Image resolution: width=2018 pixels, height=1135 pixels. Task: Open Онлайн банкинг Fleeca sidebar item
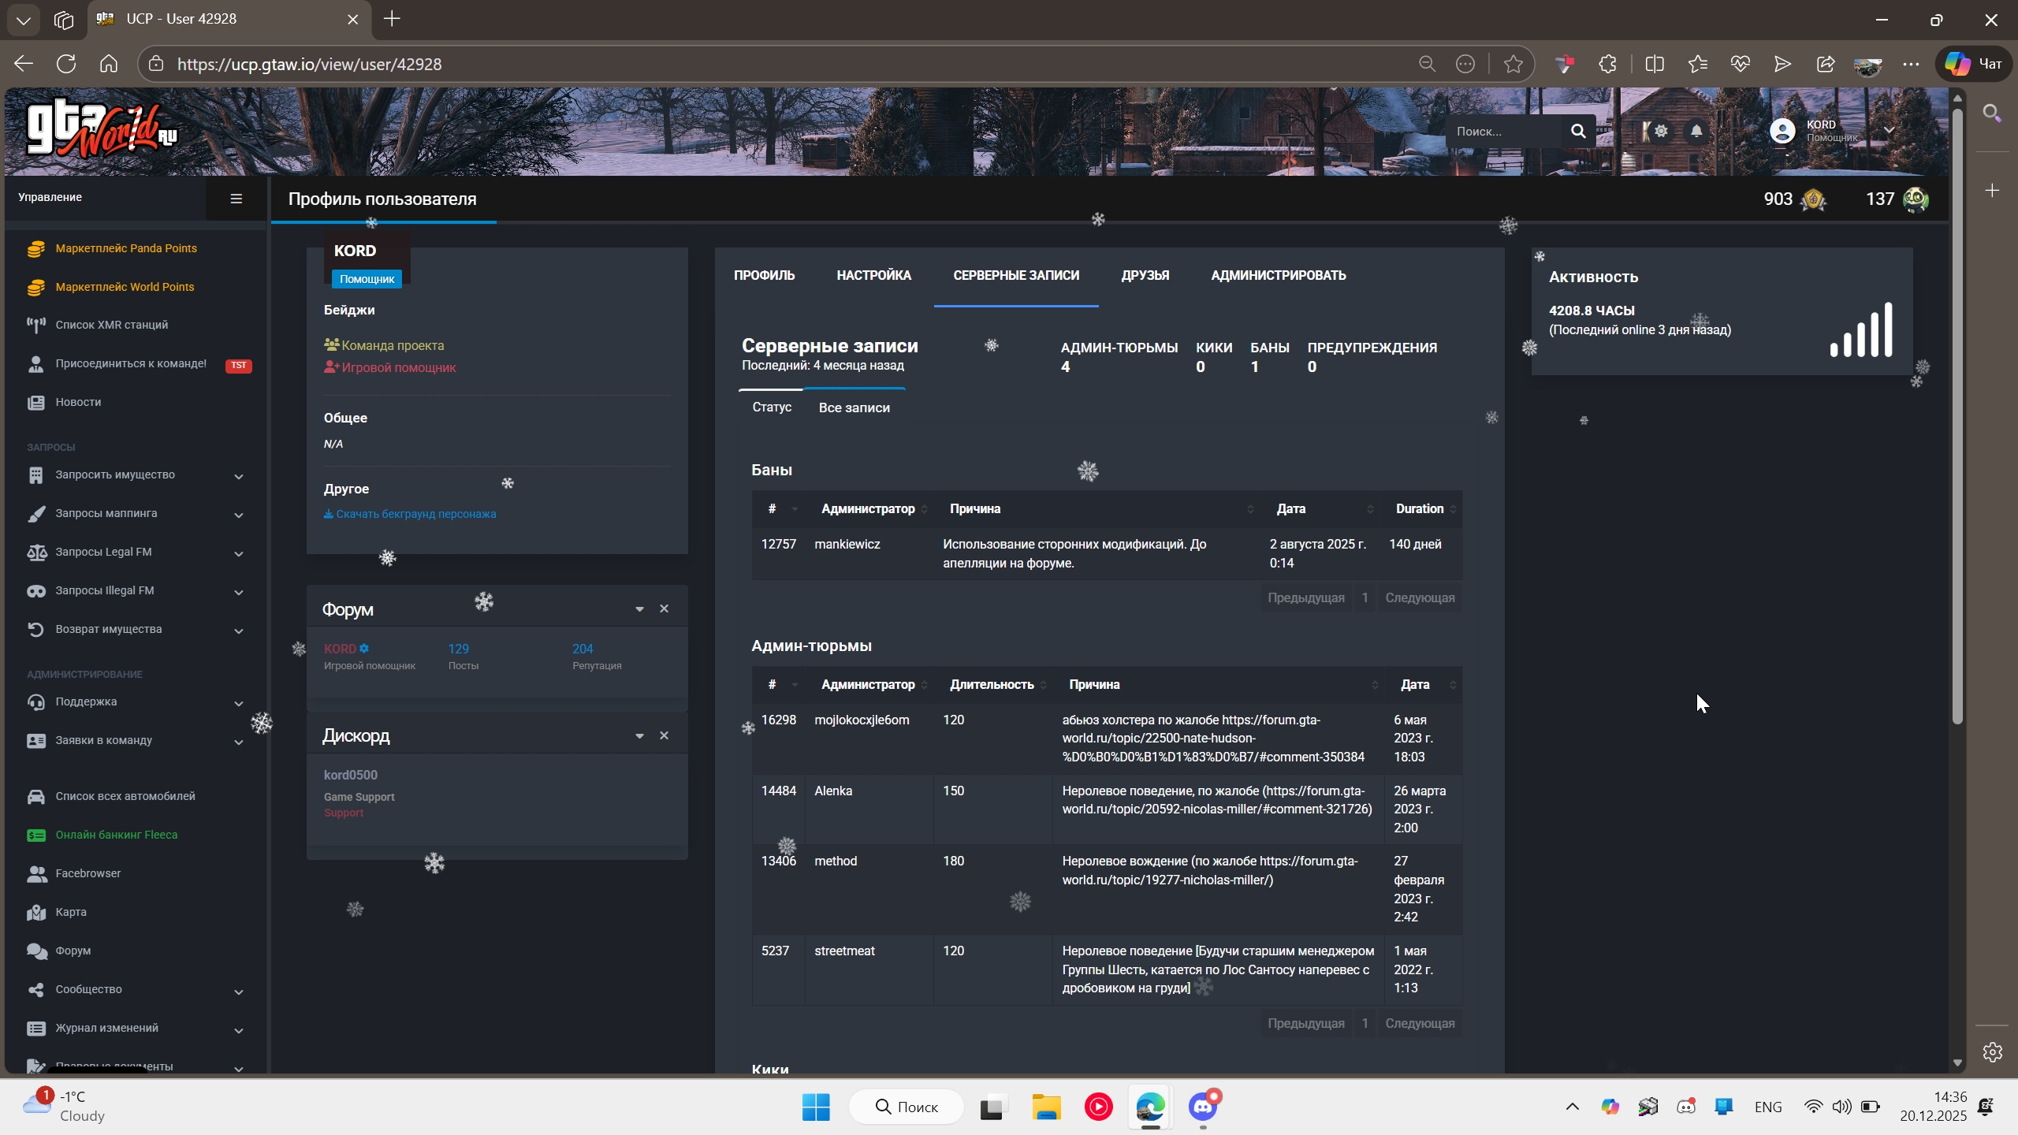(x=116, y=835)
